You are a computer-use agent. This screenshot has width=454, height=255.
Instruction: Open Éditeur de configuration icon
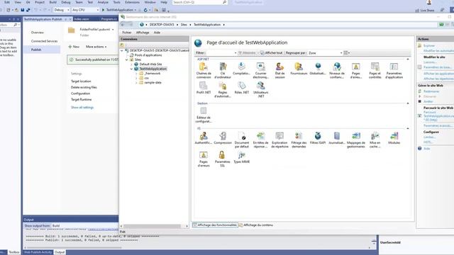204,115
